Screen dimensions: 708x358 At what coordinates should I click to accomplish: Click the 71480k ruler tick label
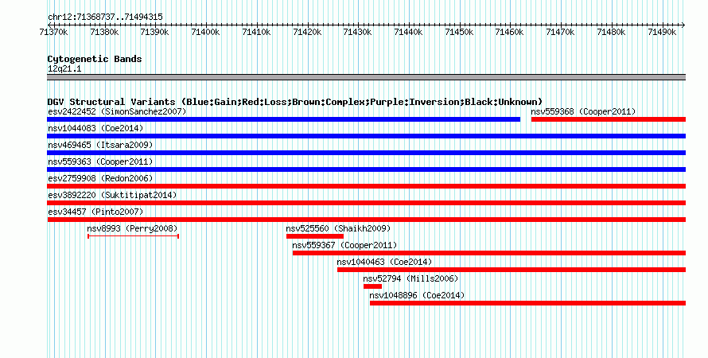tap(612, 32)
